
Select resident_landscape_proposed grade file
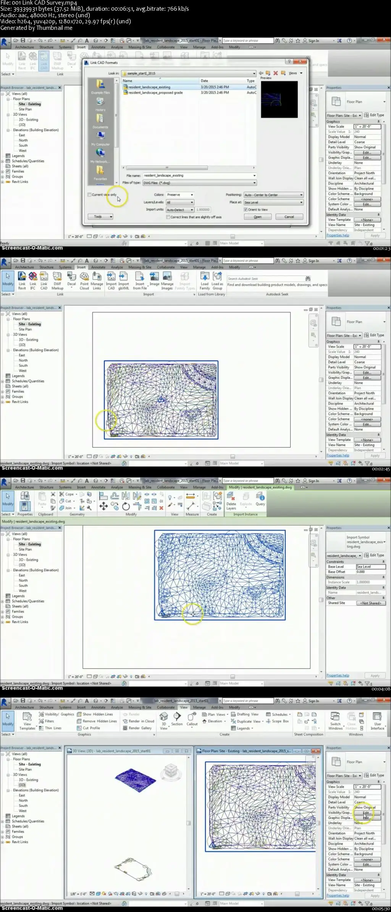[189, 92]
